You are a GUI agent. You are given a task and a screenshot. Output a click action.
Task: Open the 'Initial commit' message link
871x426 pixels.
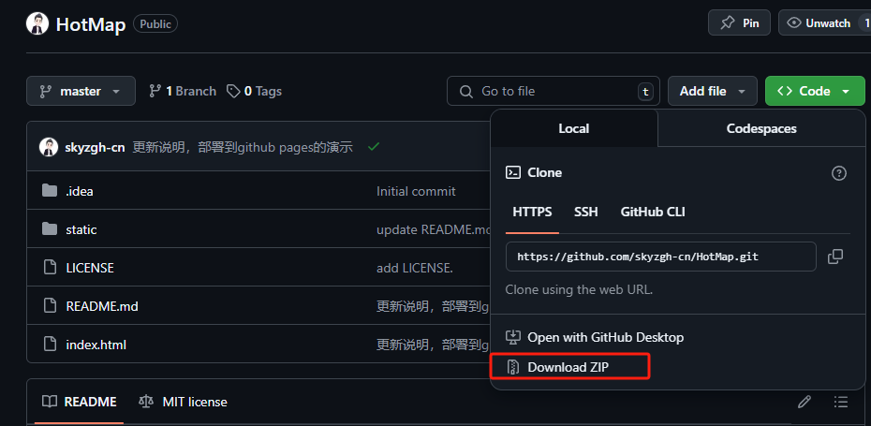416,191
